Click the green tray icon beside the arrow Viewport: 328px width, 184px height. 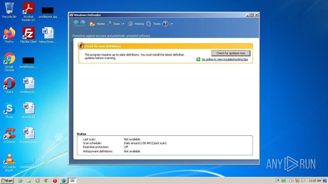[284, 181]
